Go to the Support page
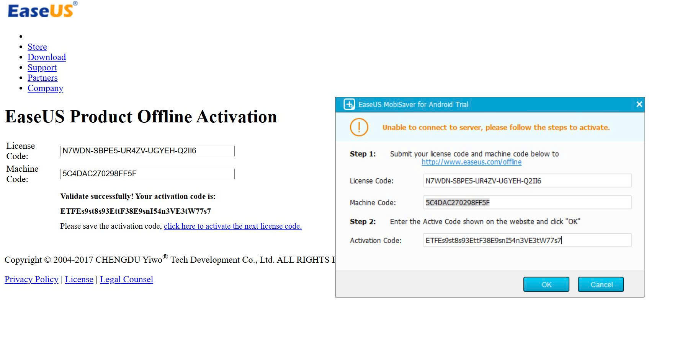The height and width of the screenshot is (348, 680). pos(42,68)
